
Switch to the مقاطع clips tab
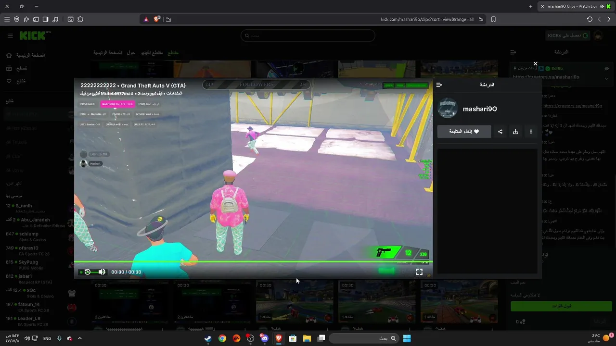coord(173,52)
